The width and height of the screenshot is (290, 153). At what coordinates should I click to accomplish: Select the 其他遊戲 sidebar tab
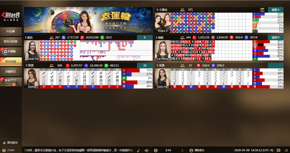pos(11,61)
